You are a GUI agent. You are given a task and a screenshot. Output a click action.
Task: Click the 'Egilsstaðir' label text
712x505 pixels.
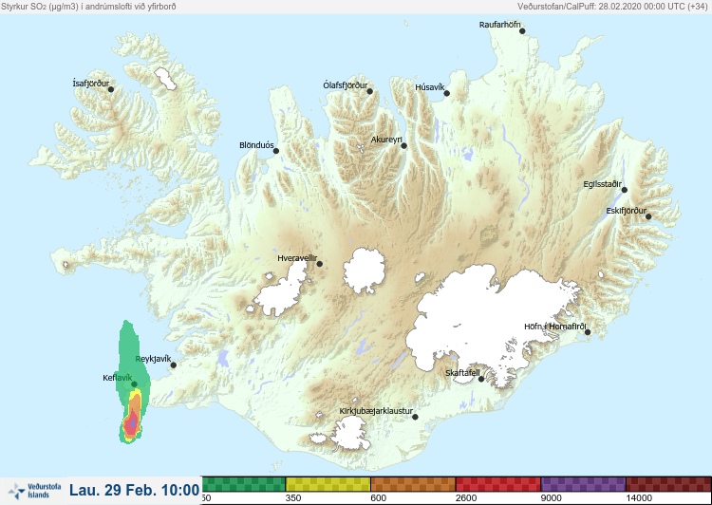(x=602, y=184)
